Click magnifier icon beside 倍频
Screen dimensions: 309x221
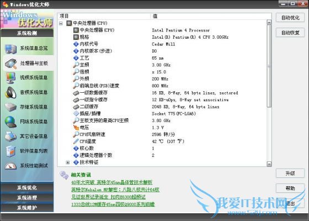pyautogui.click(x=76, y=72)
